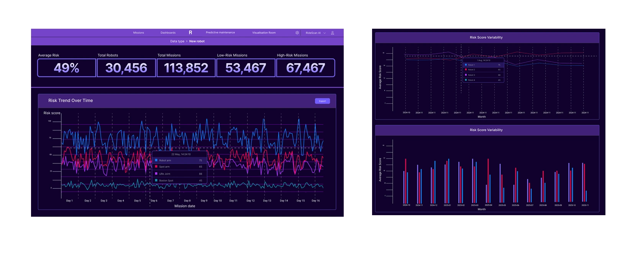The width and height of the screenshot is (638, 255).
Task: Click the 2025-07 label on bar chart axis
Action: pos(530,205)
